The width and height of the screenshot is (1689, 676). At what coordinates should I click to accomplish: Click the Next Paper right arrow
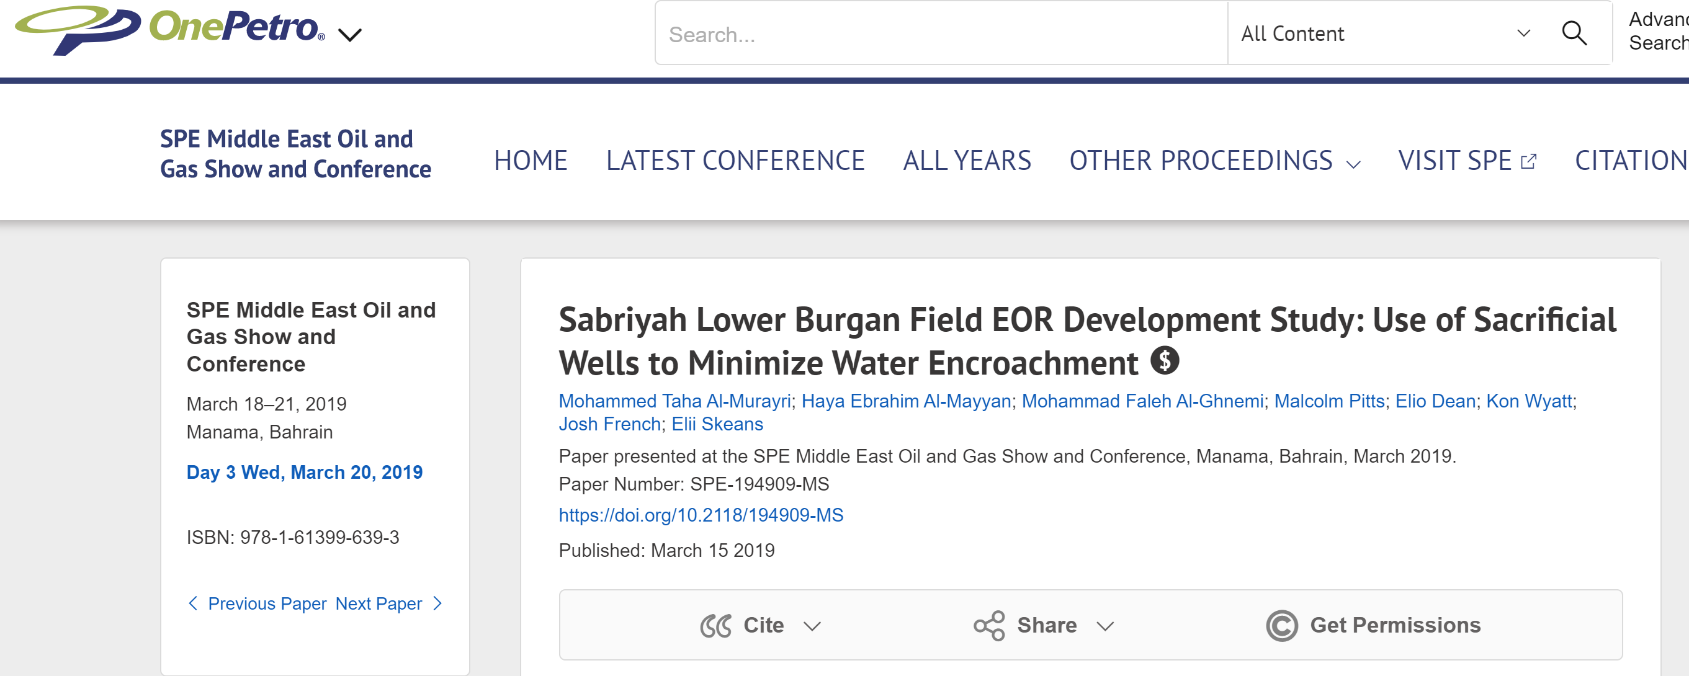pyautogui.click(x=438, y=603)
